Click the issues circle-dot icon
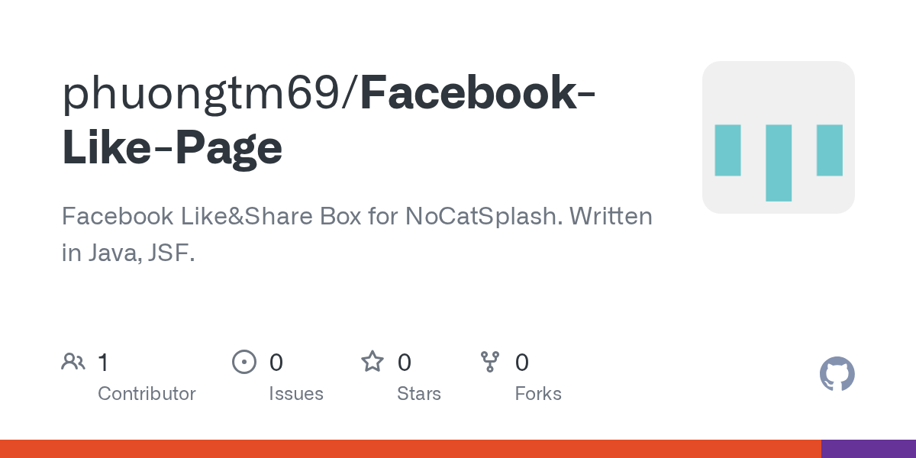The height and width of the screenshot is (458, 916). pyautogui.click(x=244, y=362)
